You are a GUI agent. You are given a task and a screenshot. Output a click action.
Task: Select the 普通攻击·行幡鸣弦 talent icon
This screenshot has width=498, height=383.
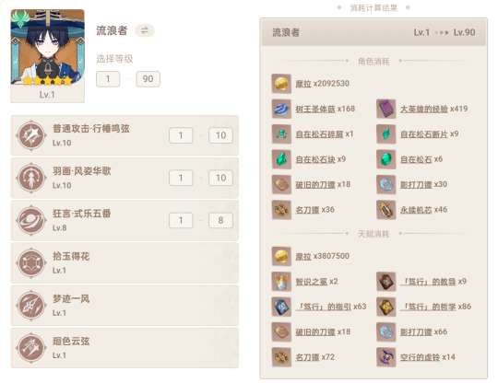31,135
